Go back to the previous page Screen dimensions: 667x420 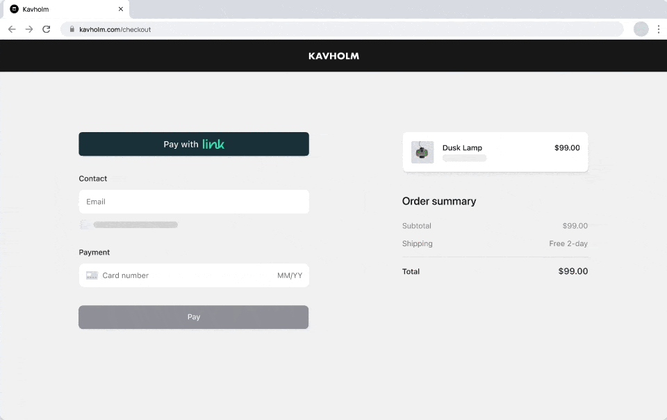tap(12, 29)
